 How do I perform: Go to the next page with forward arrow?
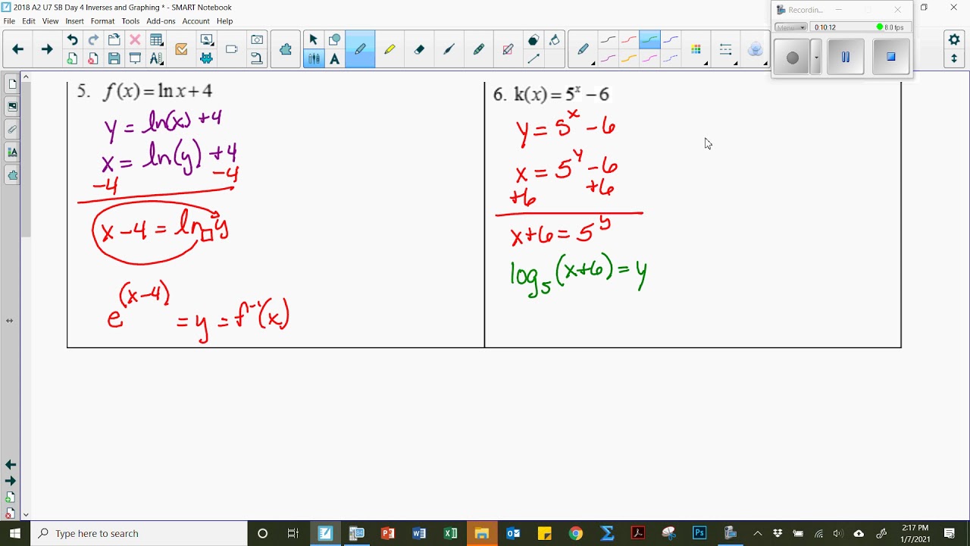(47, 49)
